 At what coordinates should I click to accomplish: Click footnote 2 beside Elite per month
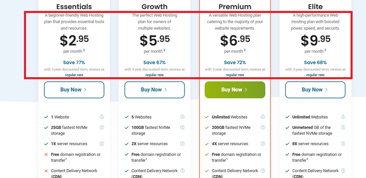(325, 50)
